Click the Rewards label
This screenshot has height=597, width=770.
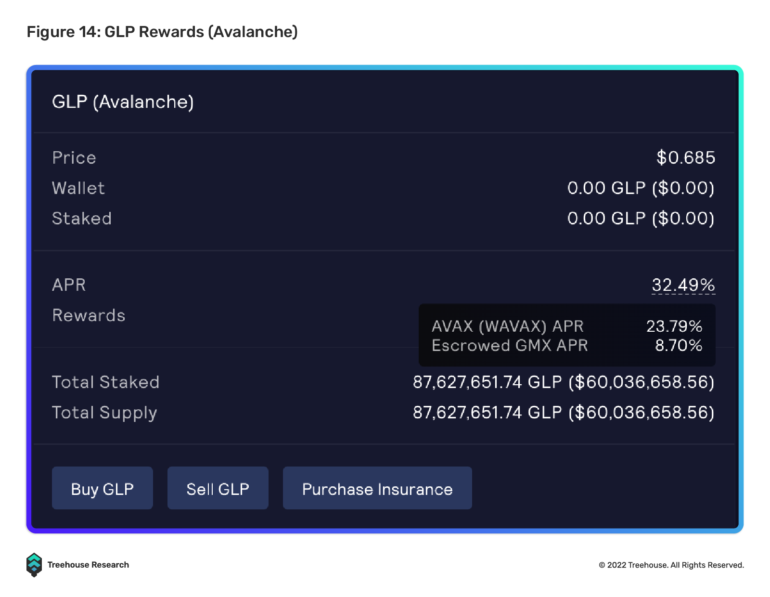click(x=89, y=315)
